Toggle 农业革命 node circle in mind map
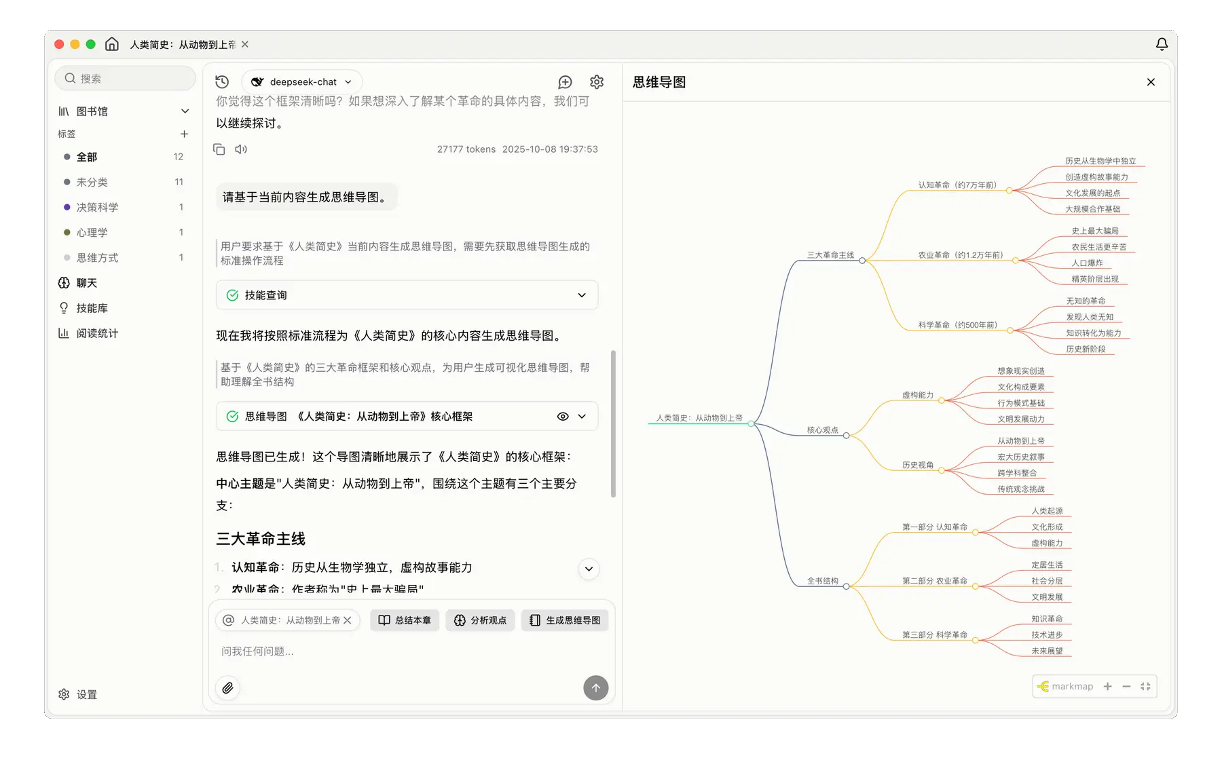 (x=1016, y=261)
